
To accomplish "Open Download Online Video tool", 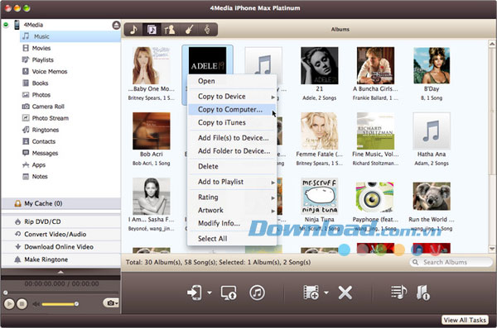I will (x=60, y=247).
